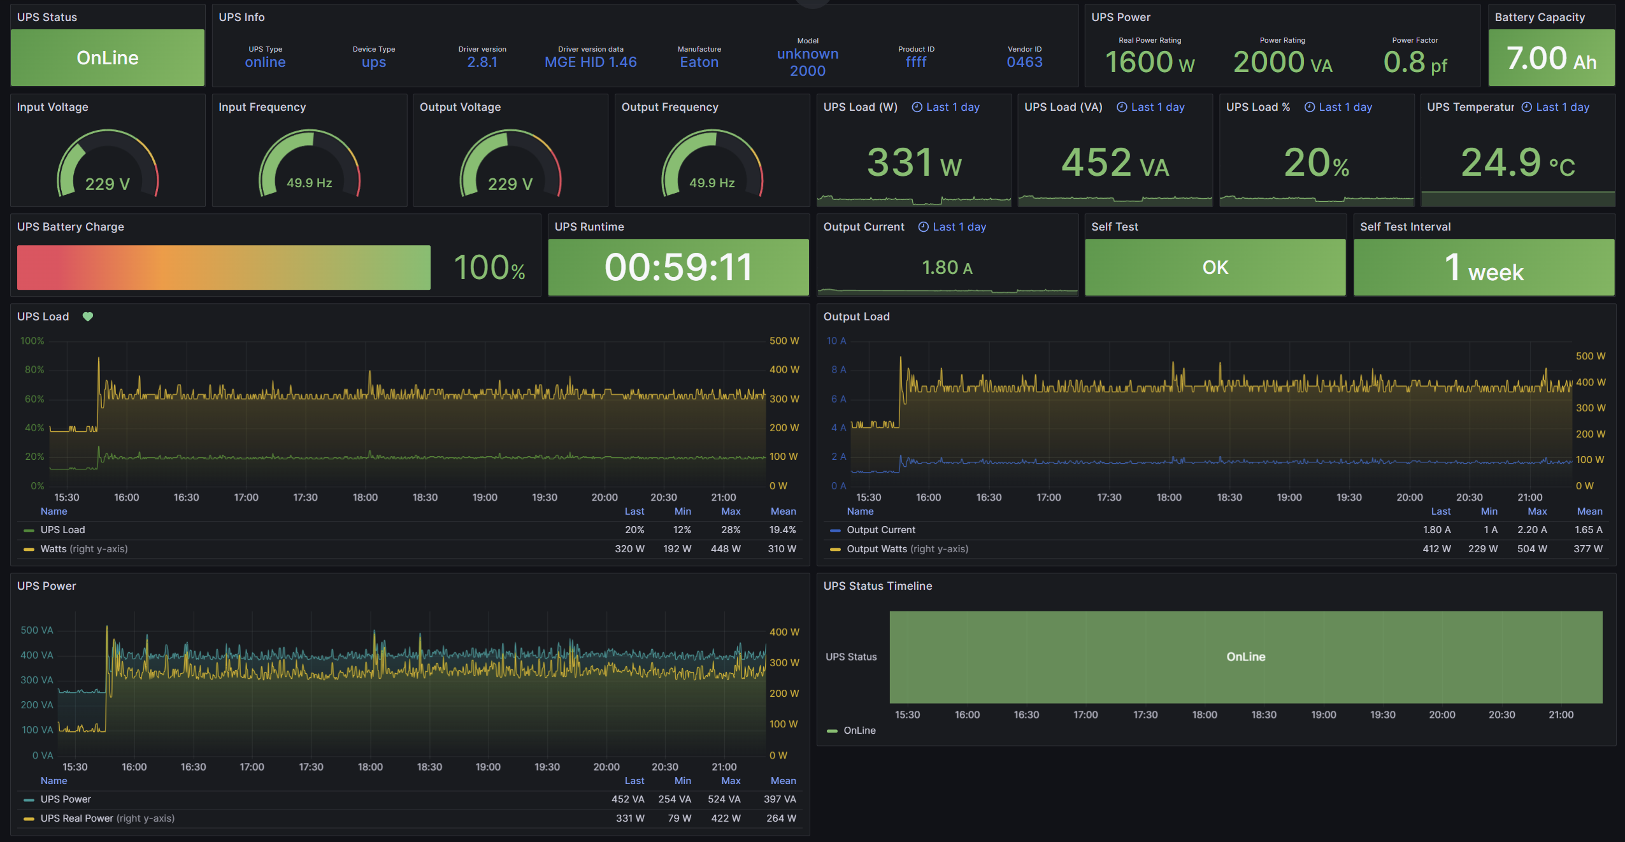
Task: Click the clock icon in UPS Load (VA) panel
Action: [x=1122, y=107]
